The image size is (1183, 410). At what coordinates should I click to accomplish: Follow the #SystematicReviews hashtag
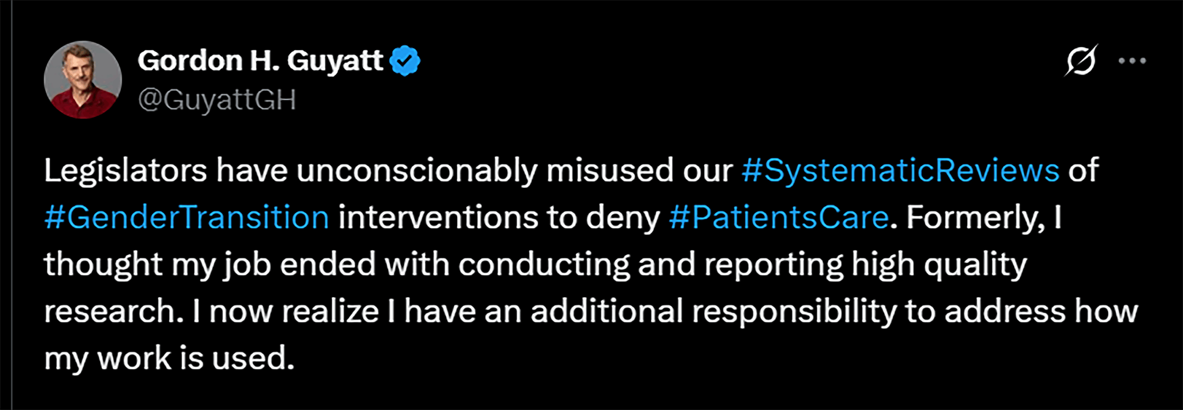tap(900, 171)
